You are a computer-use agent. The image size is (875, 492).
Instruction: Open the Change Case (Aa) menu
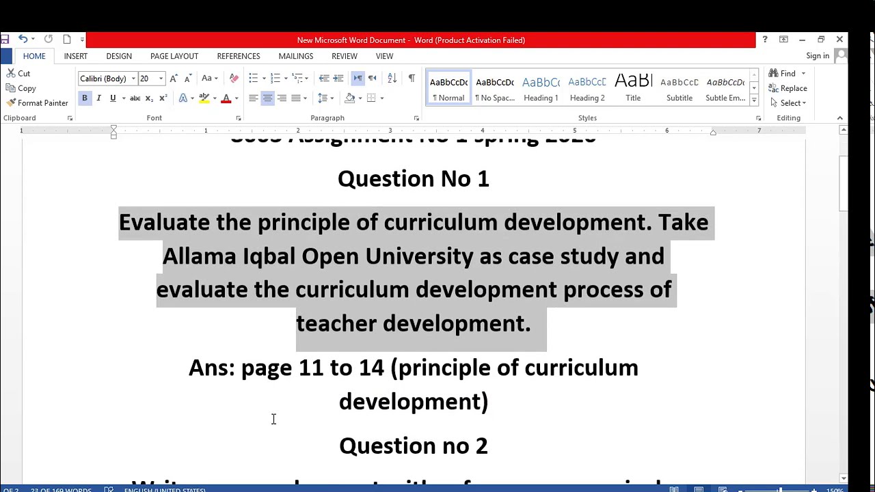point(209,79)
